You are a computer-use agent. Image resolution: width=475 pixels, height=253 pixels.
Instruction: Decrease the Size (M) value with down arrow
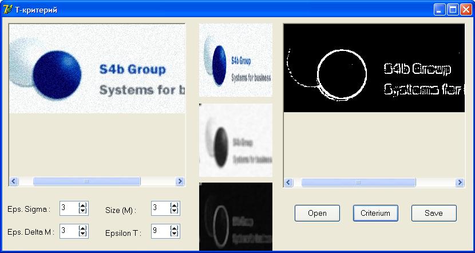(x=174, y=211)
